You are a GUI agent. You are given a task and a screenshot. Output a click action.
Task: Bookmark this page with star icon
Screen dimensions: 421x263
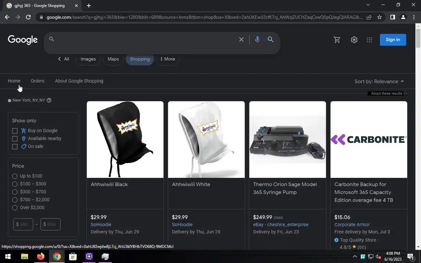click(380, 17)
